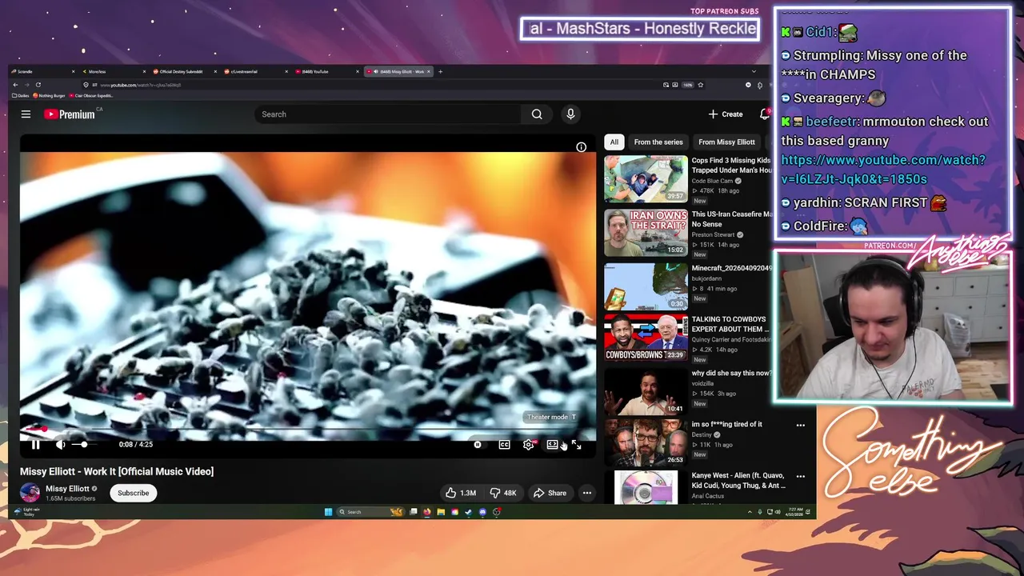The width and height of the screenshot is (1024, 576).
Task: Select the All filter chip
Action: [614, 142]
